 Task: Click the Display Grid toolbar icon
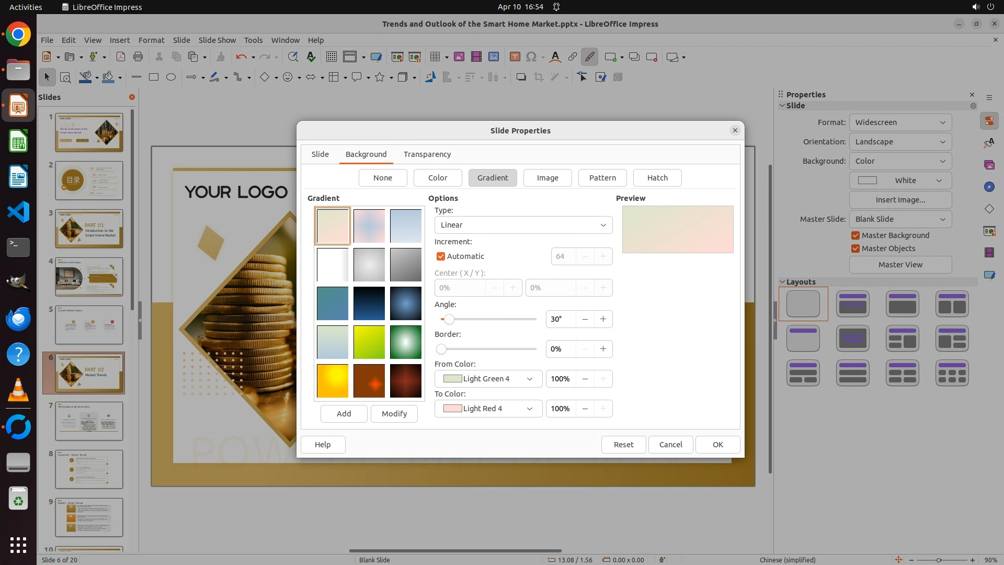point(331,57)
